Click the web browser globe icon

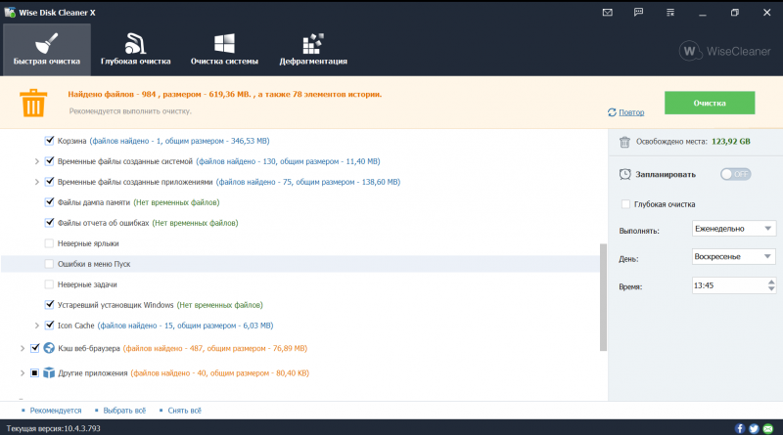tap(48, 348)
